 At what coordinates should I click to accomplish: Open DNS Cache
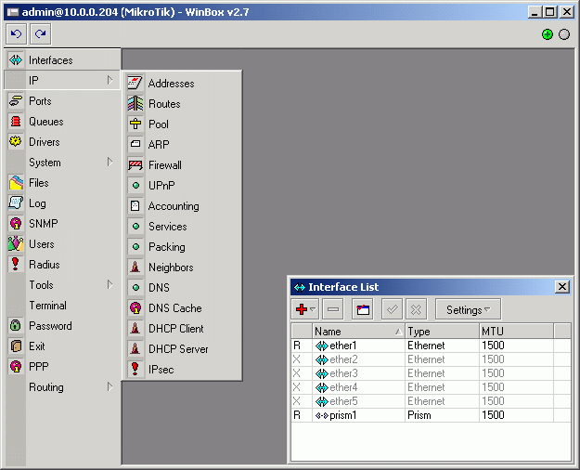pos(182,308)
